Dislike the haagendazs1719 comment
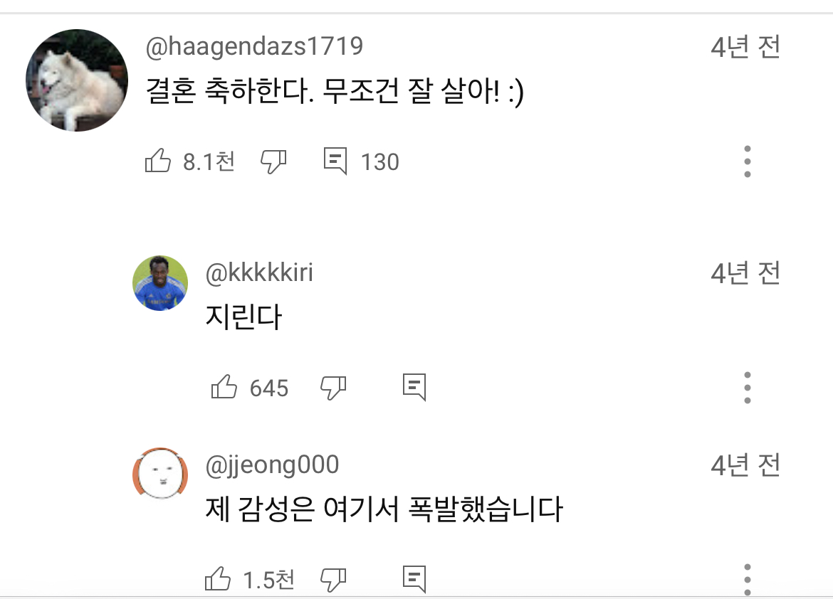 coord(273,161)
